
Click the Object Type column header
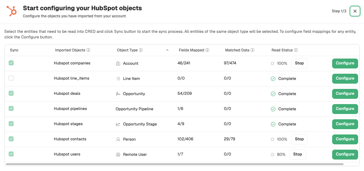tap(127, 50)
